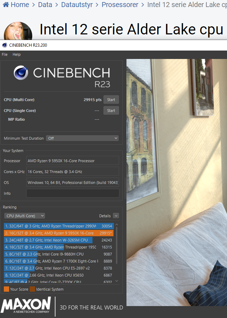Open the File menu

pyautogui.click(x=5, y=54)
